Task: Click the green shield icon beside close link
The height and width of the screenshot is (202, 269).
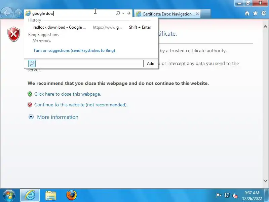Action: [30, 94]
